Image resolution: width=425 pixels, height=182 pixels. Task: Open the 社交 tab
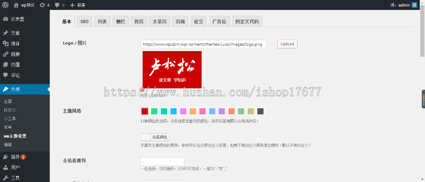coord(199,21)
